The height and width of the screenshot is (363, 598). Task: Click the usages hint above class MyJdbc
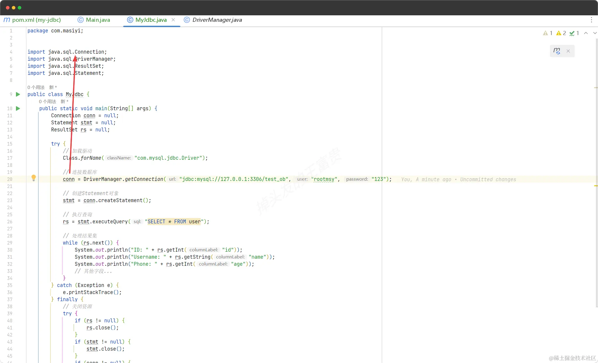pyautogui.click(x=36, y=87)
